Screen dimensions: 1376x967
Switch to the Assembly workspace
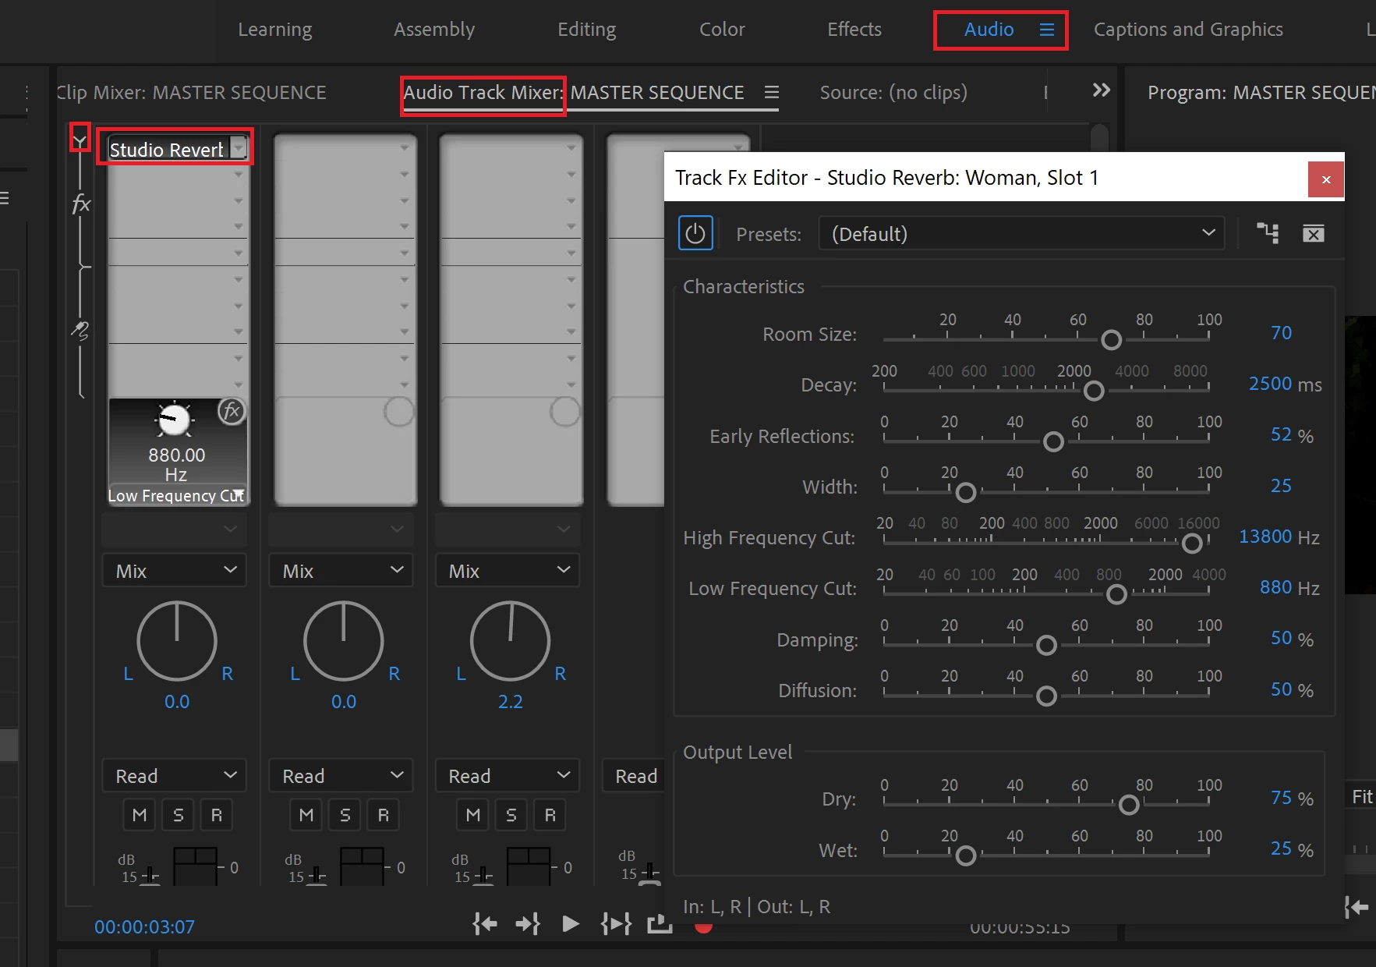click(x=434, y=30)
